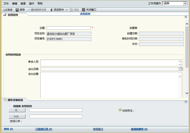Viewport: 190px width, 133px height.
Task: Open the 操作 menu
Action: click(31, 4)
